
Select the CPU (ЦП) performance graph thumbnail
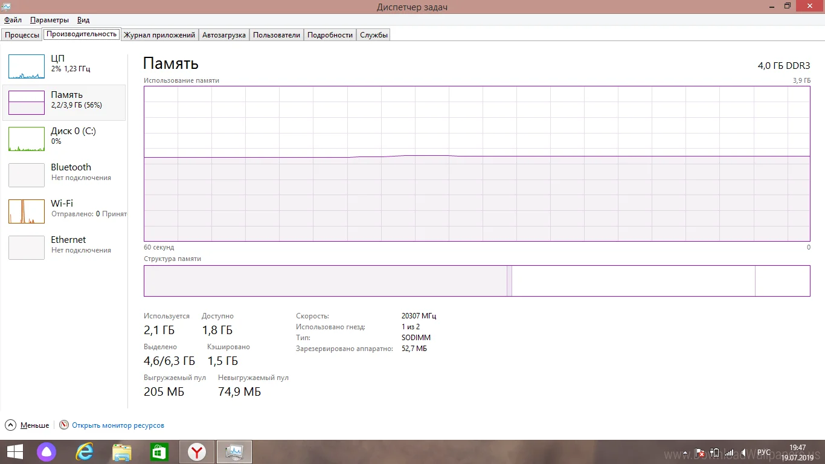[27, 66]
